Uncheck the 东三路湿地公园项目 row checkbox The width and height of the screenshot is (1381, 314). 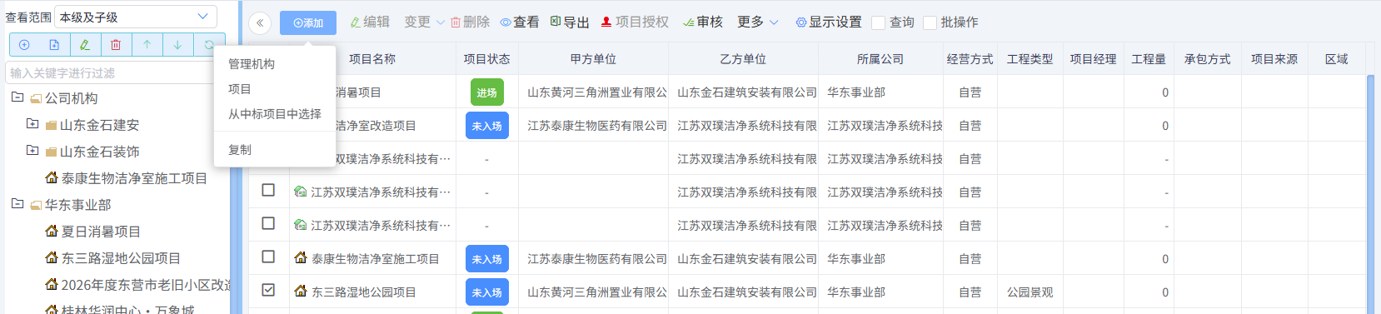(268, 290)
